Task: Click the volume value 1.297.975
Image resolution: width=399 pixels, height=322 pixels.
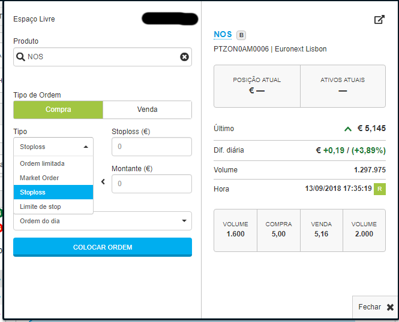Action: pyautogui.click(x=370, y=170)
